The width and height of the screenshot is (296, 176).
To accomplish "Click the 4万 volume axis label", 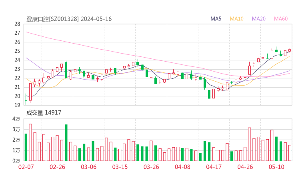I will (x=16, y=119).
